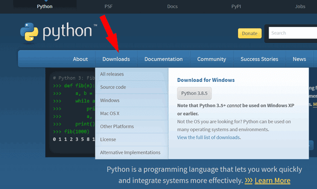The image size is (317, 189).
Task: Select License in Downloads dropdown
Action: click(x=131, y=140)
